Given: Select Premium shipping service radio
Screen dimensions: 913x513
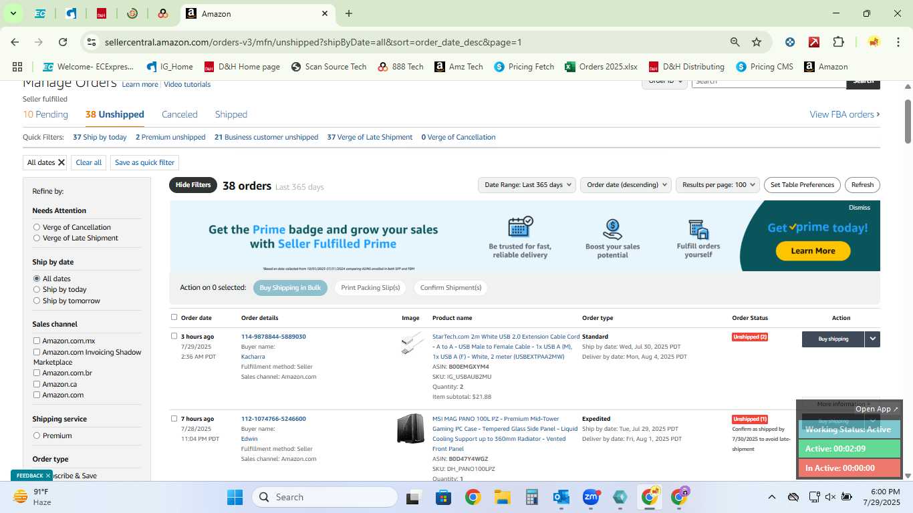Looking at the screenshot, I should tap(36, 436).
